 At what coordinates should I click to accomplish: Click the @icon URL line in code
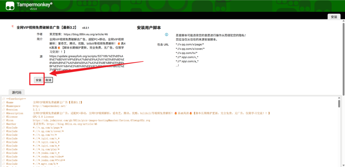76,120
